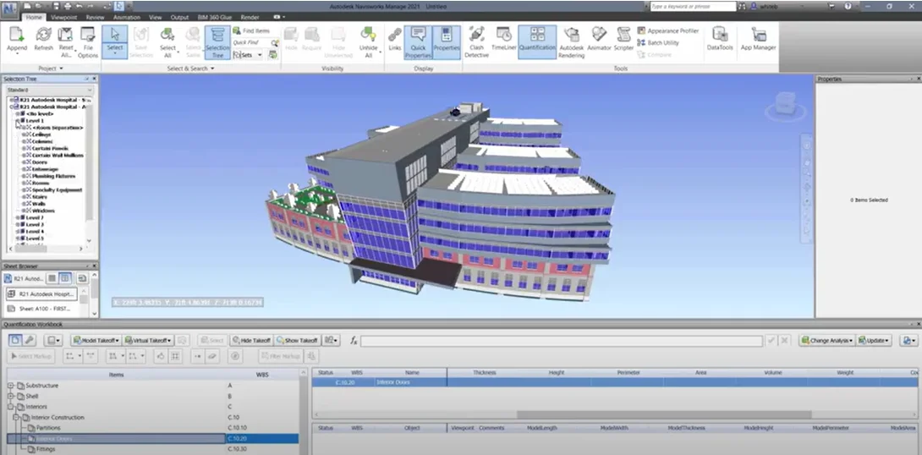Click the Reset All icon
Viewport: 922px width, 455px height.
point(66,42)
